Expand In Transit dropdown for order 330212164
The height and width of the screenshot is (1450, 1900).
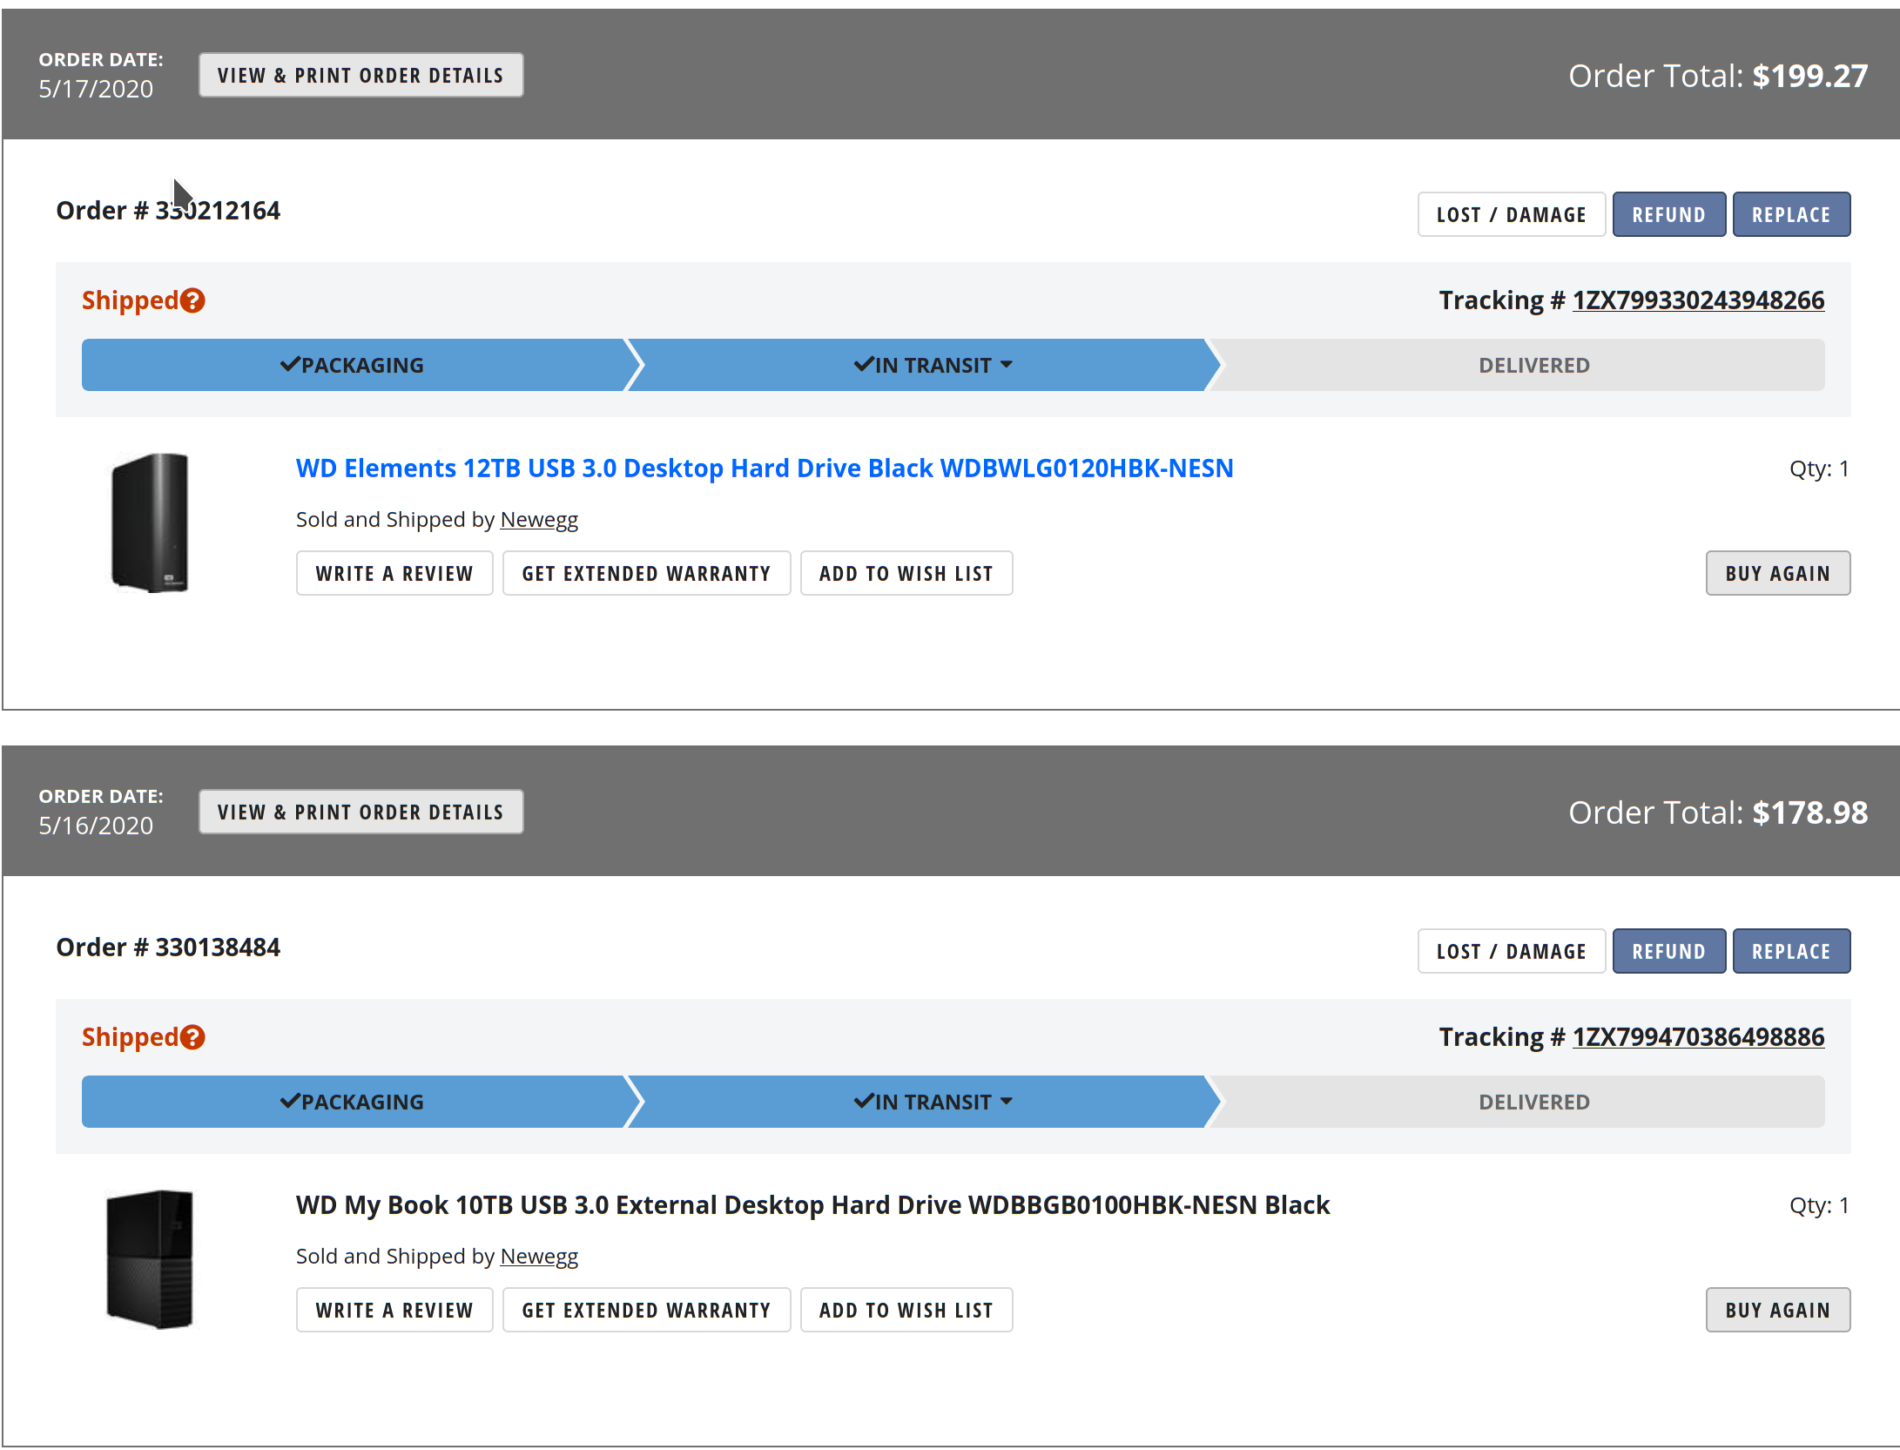pos(1006,365)
